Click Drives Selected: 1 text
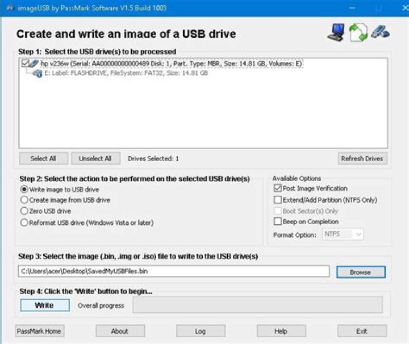This screenshot has width=409, height=344. point(153,158)
